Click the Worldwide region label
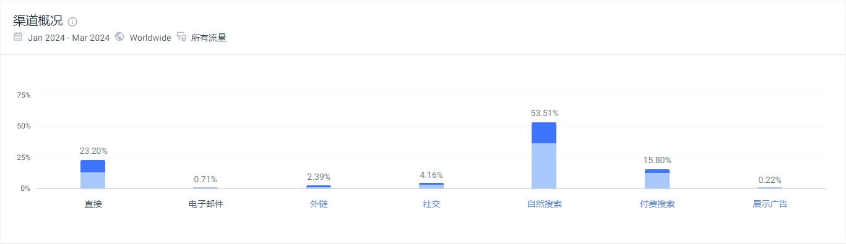 click(150, 38)
